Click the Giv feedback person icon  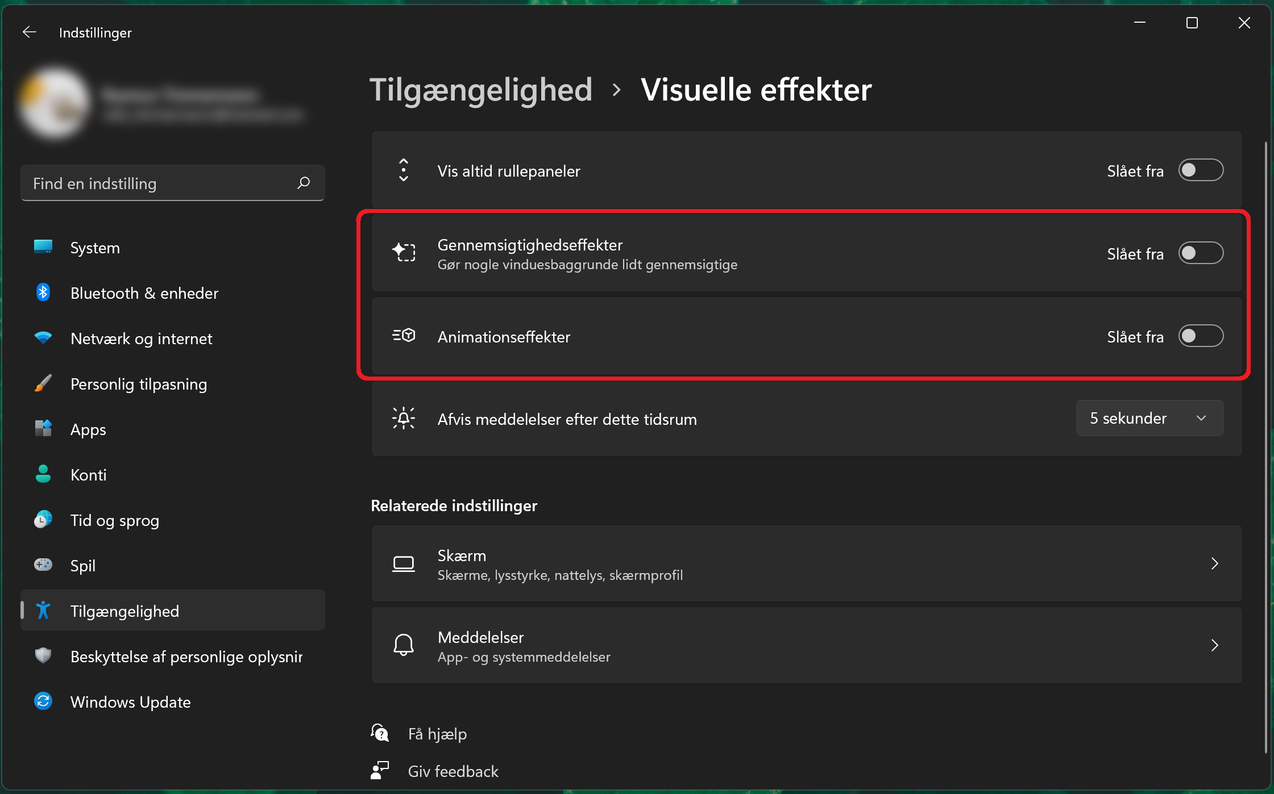click(x=380, y=771)
